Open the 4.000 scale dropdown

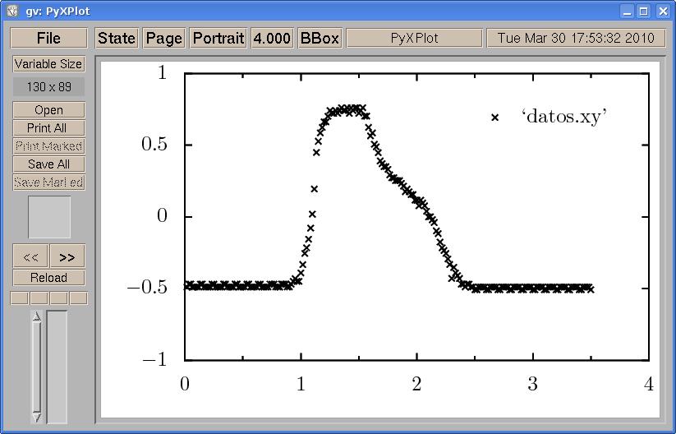click(x=271, y=39)
